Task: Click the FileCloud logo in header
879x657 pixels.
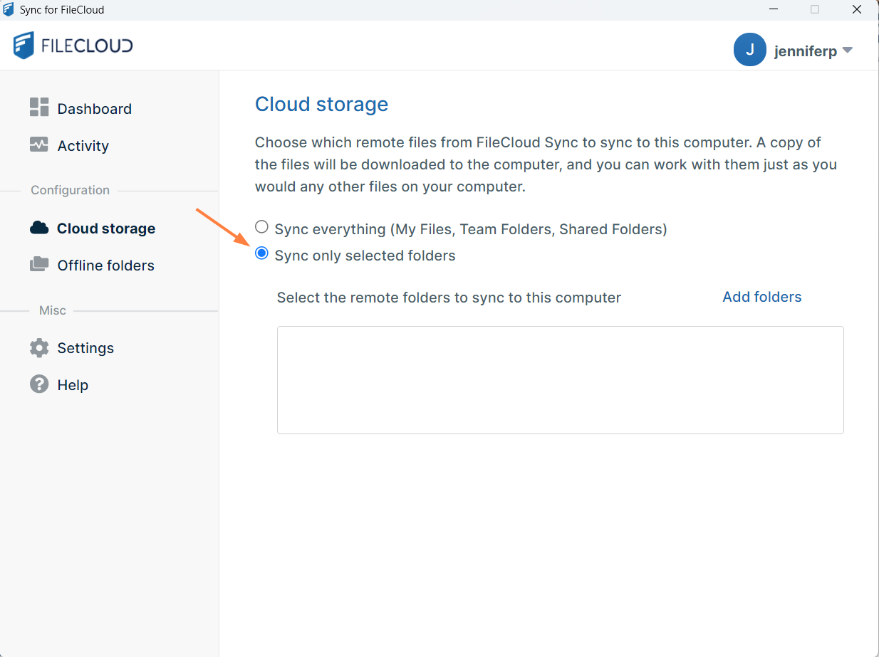Action: click(73, 46)
